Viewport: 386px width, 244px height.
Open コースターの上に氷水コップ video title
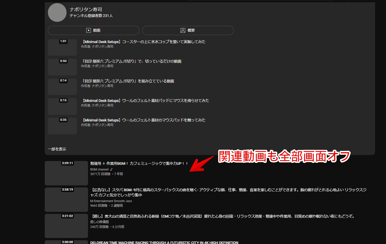click(143, 42)
